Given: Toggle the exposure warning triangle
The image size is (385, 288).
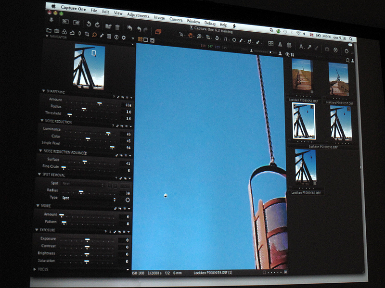Looking at the screenshot, I should coord(280,44).
